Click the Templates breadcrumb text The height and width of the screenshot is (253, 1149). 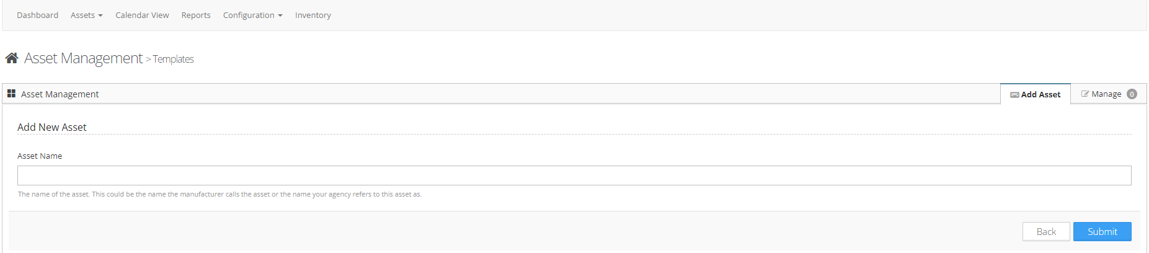tap(174, 60)
